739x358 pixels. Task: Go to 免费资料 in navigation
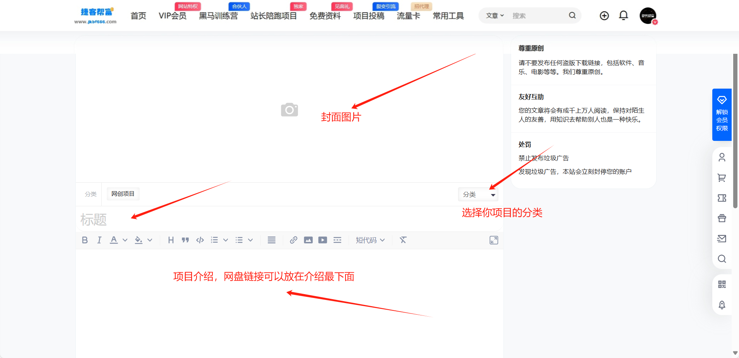tap(325, 16)
